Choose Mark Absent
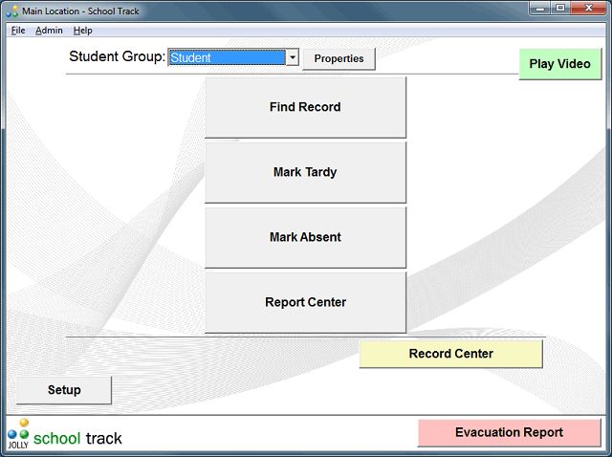 tap(305, 237)
